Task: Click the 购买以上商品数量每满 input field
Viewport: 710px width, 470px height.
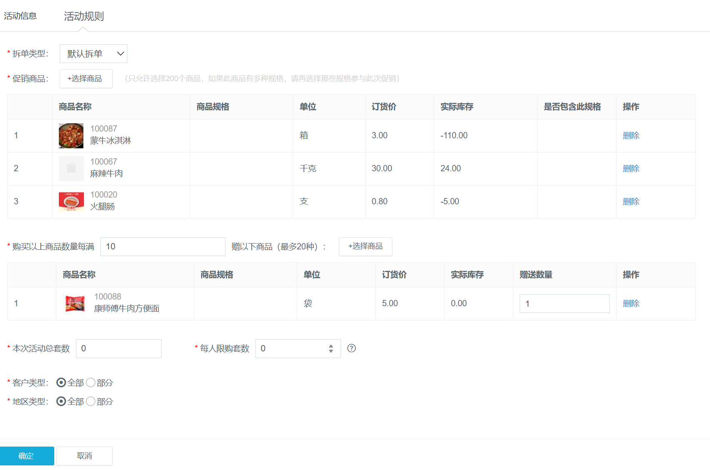Action: (x=163, y=246)
